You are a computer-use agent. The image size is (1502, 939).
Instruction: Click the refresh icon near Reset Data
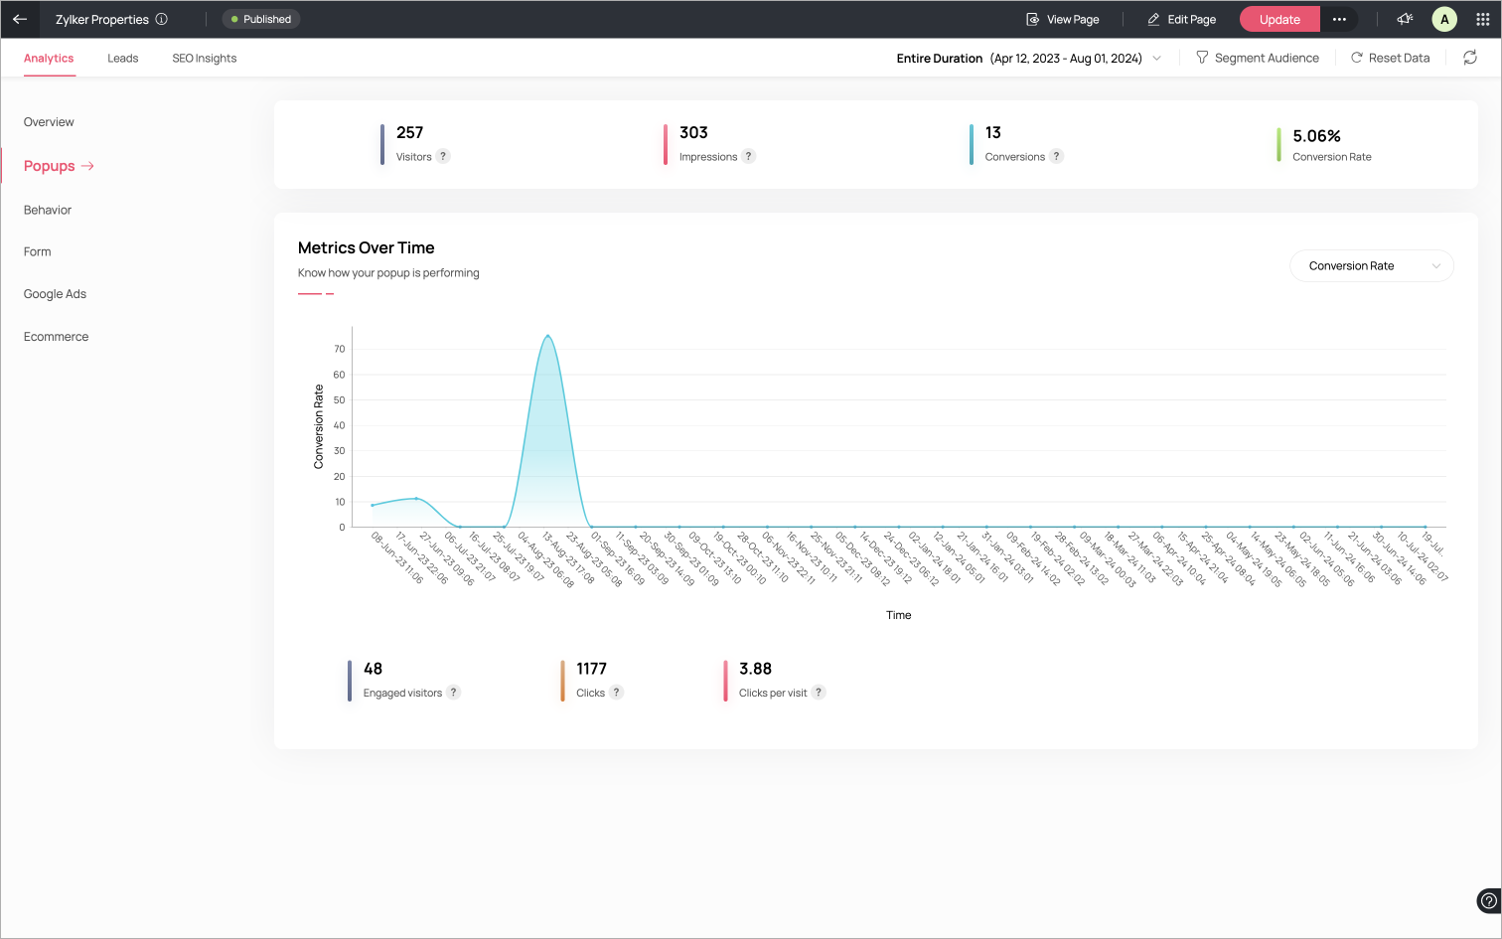[x=1470, y=58]
